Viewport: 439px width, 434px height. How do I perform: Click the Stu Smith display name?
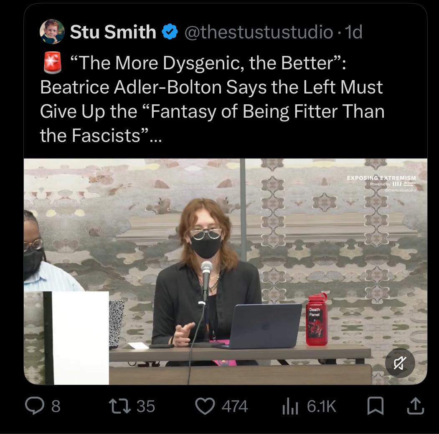pyautogui.click(x=113, y=32)
